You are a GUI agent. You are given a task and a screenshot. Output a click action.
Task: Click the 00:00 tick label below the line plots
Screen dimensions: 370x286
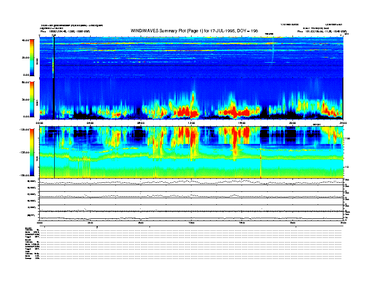tap(39, 222)
